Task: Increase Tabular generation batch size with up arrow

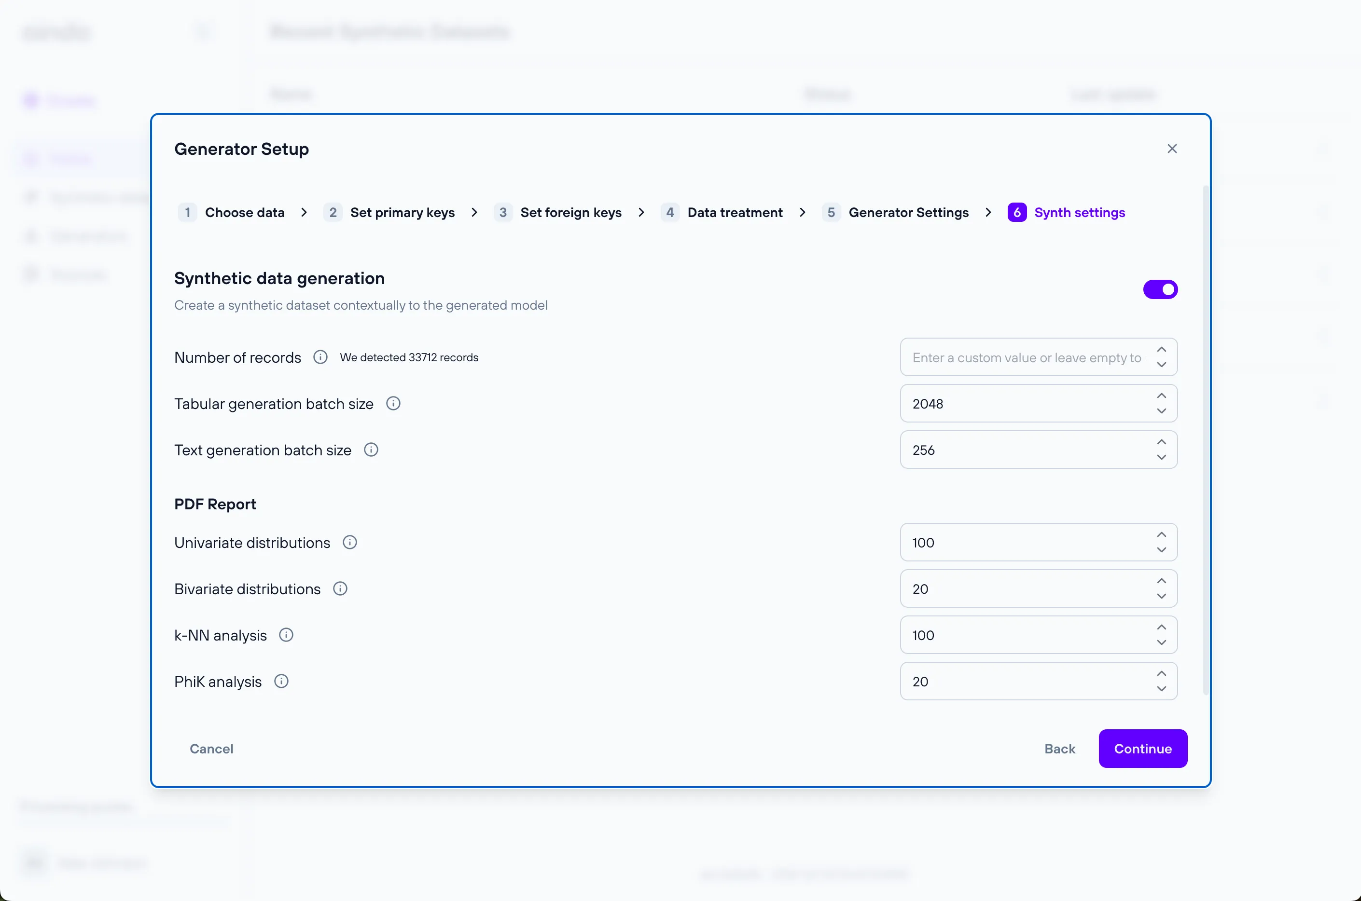Action: [x=1161, y=396]
